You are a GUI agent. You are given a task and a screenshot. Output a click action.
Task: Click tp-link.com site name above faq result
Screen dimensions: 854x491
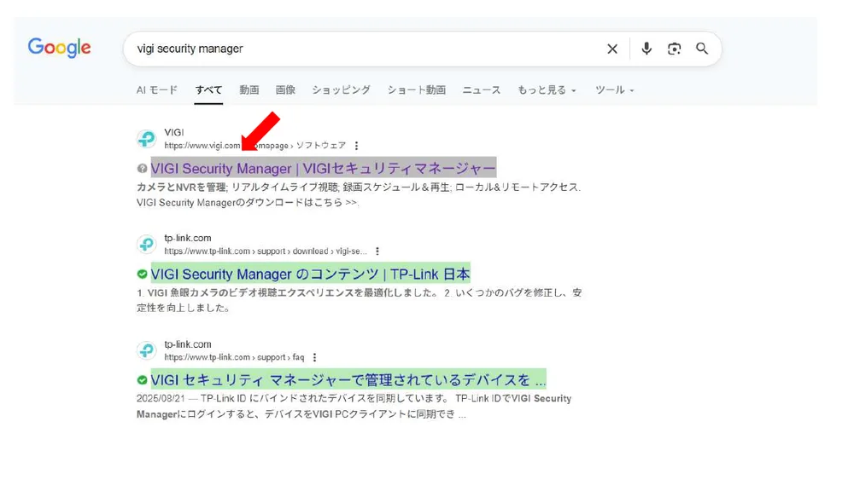coord(188,344)
